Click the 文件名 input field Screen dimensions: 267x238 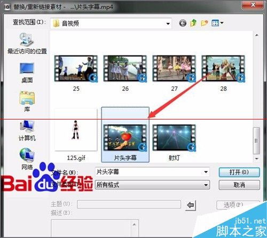click(x=152, y=172)
